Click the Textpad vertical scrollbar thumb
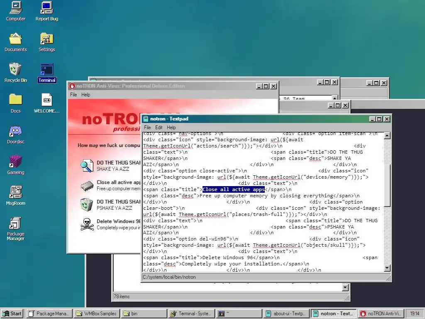 (387, 186)
